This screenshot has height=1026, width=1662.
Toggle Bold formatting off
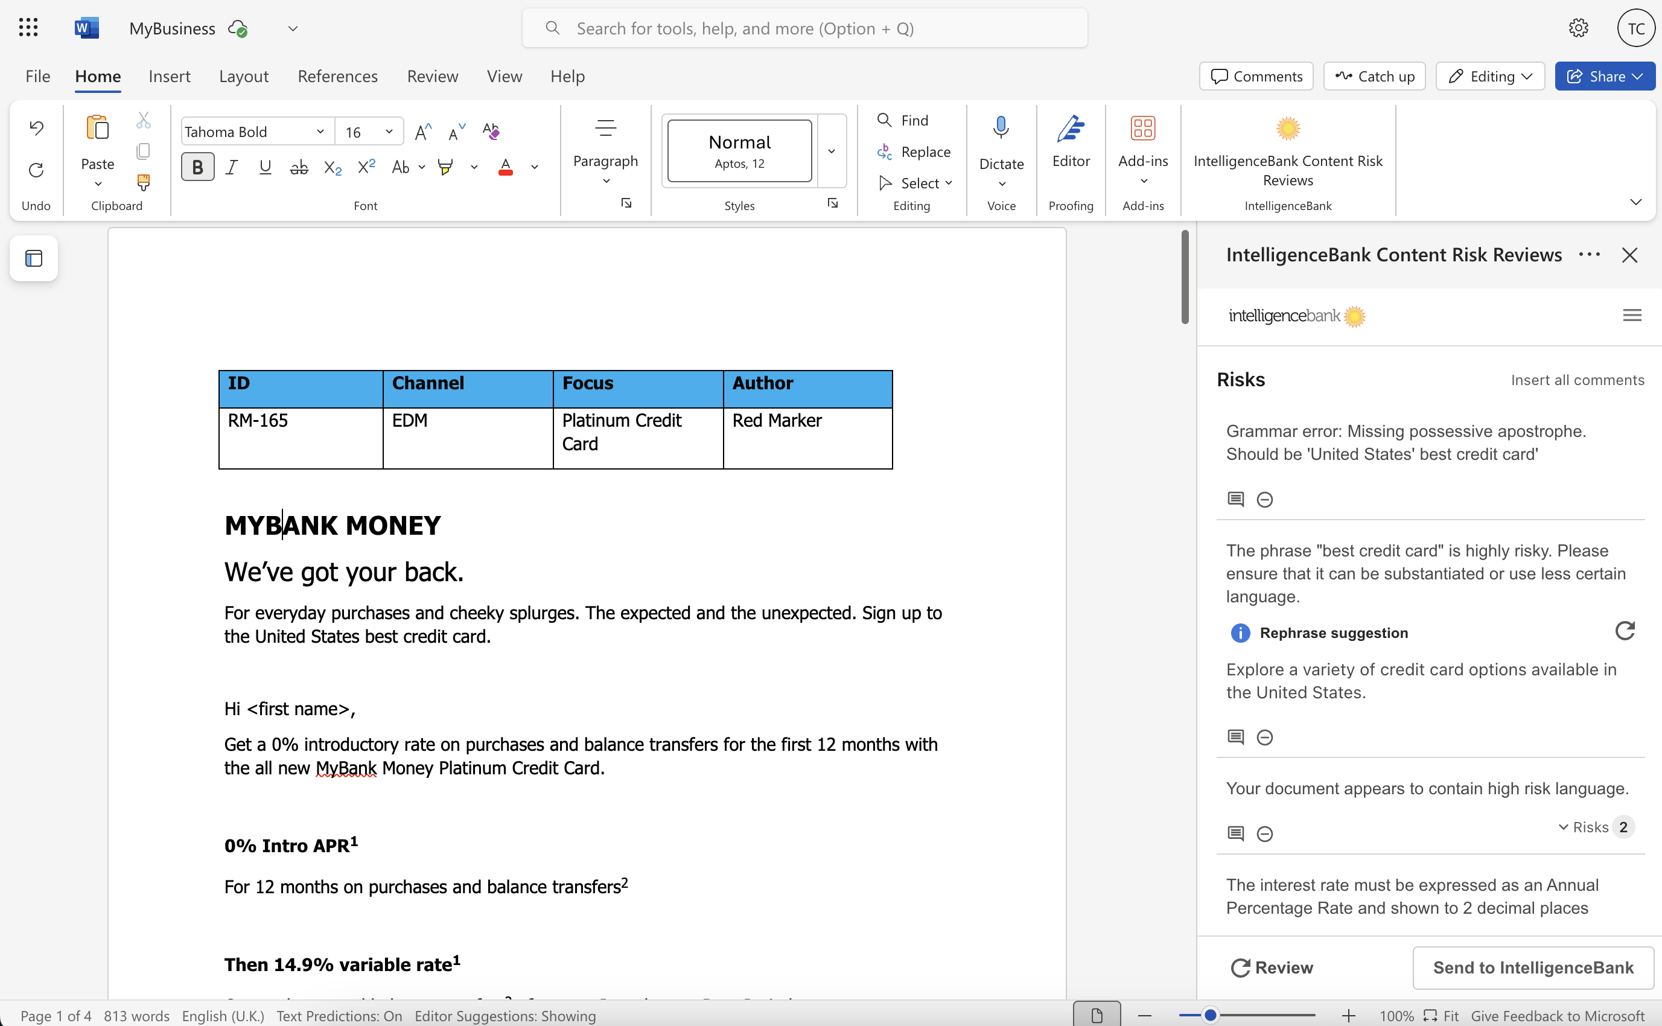tap(197, 167)
